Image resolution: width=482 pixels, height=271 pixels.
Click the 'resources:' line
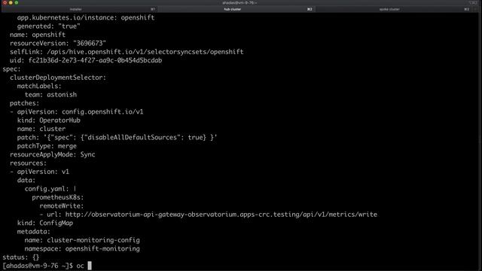pos(28,163)
